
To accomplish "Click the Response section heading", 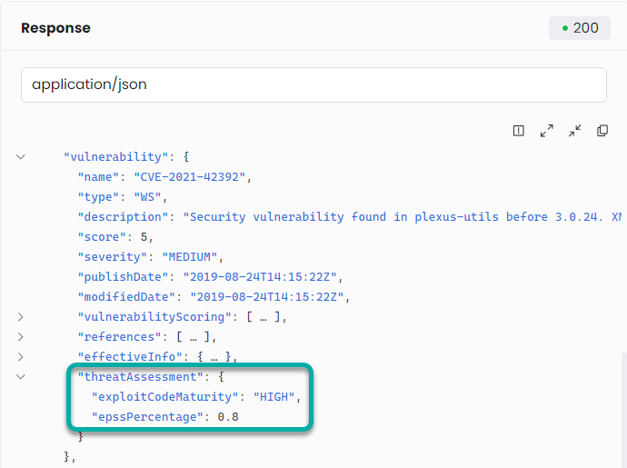I will pyautogui.click(x=56, y=28).
